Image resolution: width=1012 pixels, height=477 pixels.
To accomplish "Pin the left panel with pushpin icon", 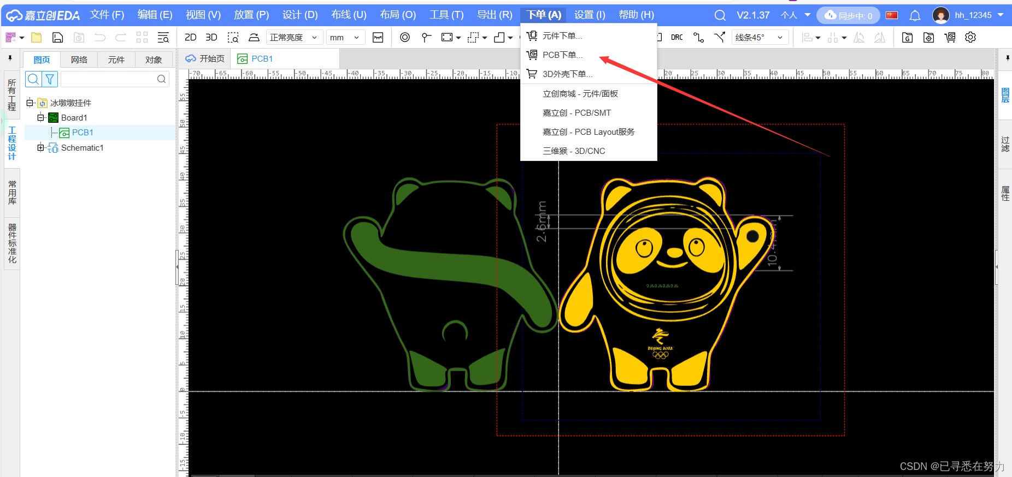I will [10, 58].
